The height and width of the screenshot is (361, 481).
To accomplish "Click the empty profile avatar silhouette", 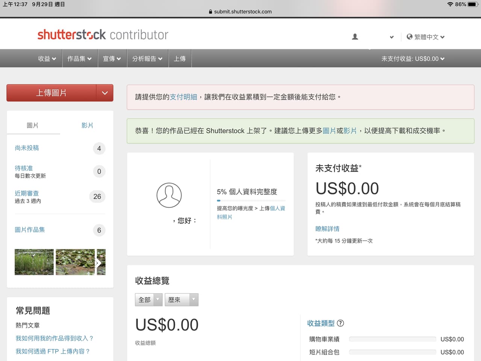I will pyautogui.click(x=169, y=195).
